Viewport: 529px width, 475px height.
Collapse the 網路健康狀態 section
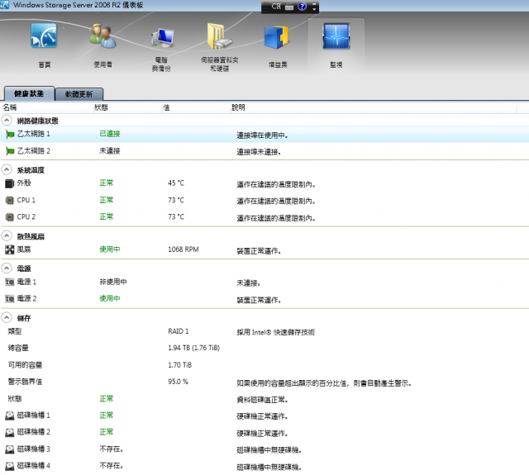pos(7,121)
